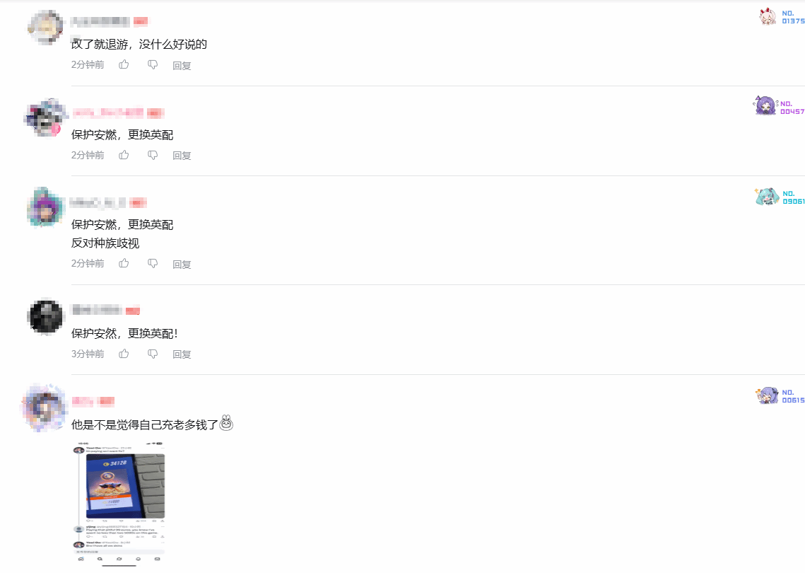The height and width of the screenshot is (573, 805).
Task: Like the comment "反对种族歧视"
Action: pyautogui.click(x=124, y=264)
